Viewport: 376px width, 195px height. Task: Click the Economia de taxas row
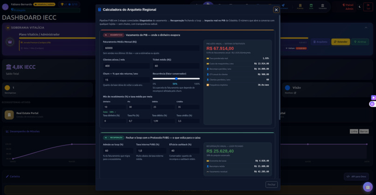click(237, 161)
